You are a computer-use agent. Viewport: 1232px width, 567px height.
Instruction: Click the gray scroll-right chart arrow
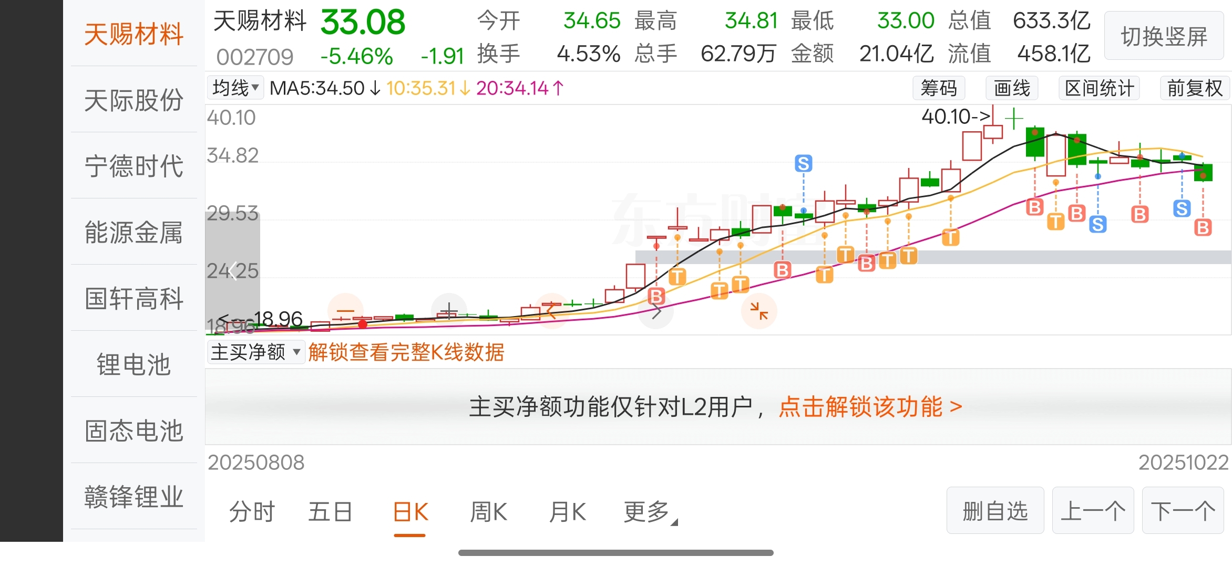pyautogui.click(x=656, y=312)
